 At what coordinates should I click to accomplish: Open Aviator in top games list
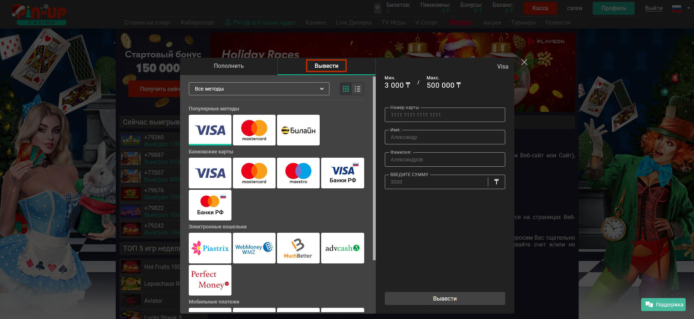[150, 301]
